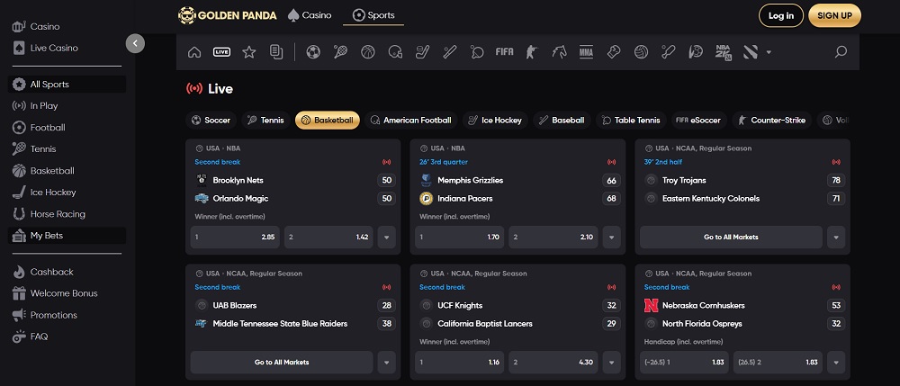
Task: Expand markets dropdown for Nebraska Cornhuskers match
Action: [836, 363]
